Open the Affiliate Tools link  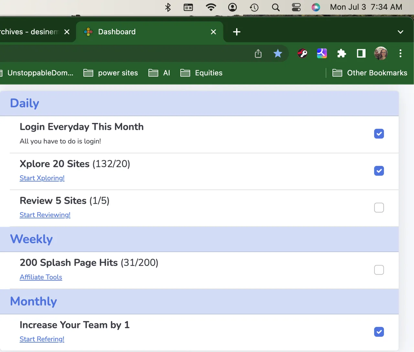pos(41,277)
